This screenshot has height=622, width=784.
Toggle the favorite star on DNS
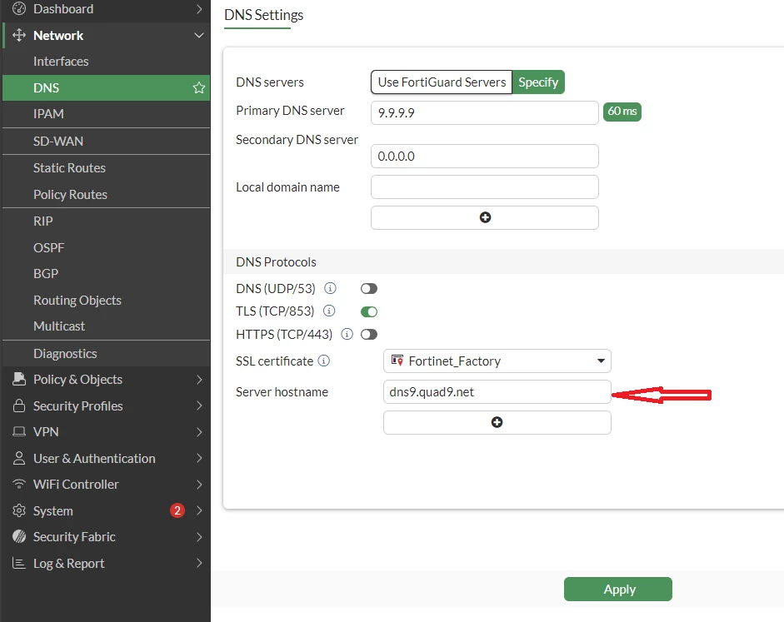click(x=199, y=88)
